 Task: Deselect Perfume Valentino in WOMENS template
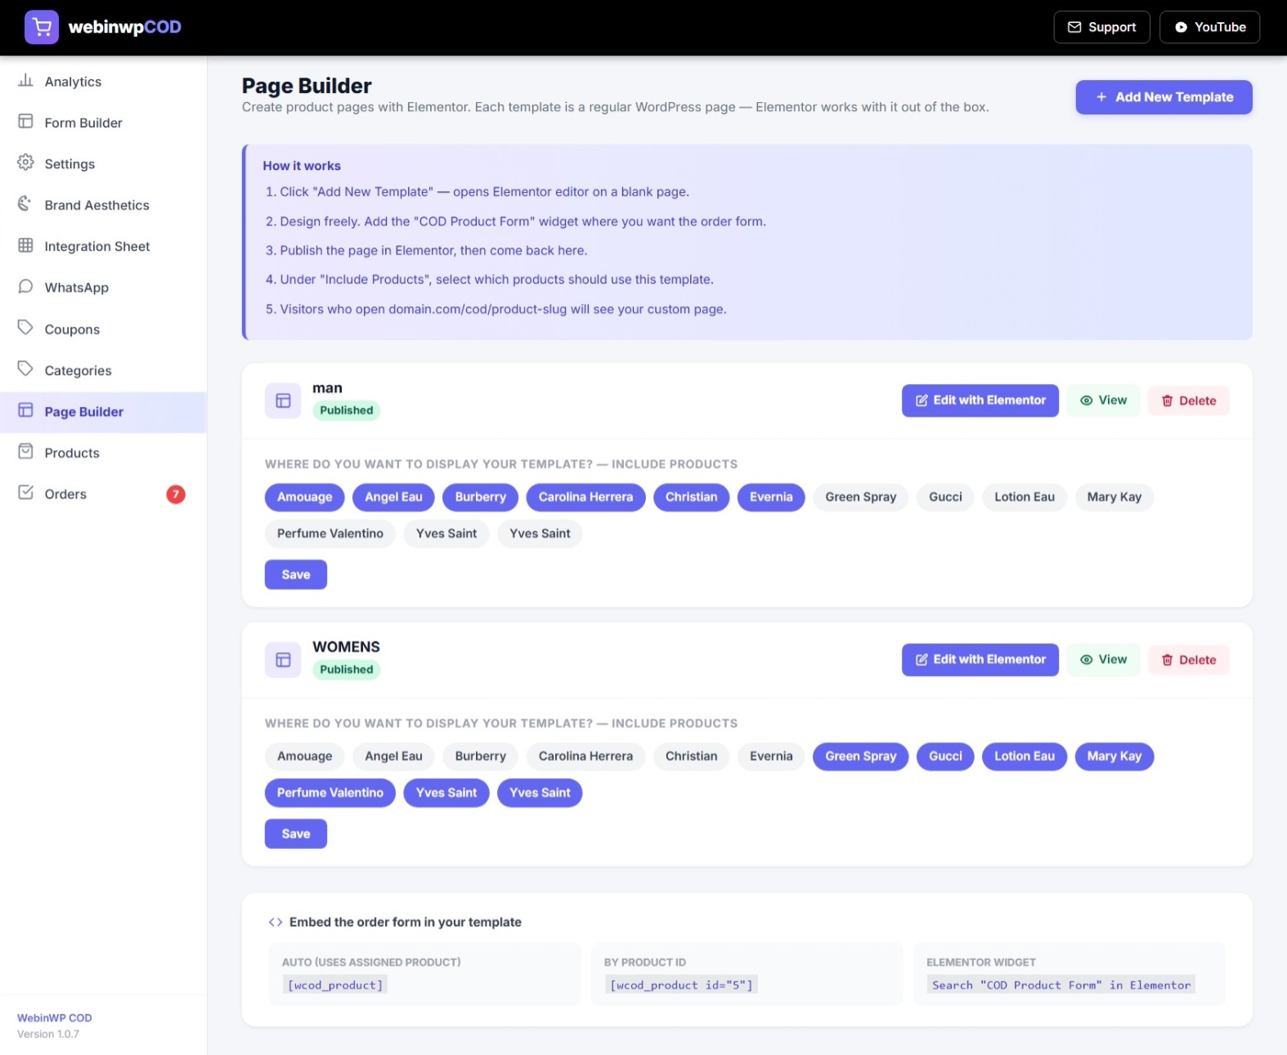click(x=330, y=793)
